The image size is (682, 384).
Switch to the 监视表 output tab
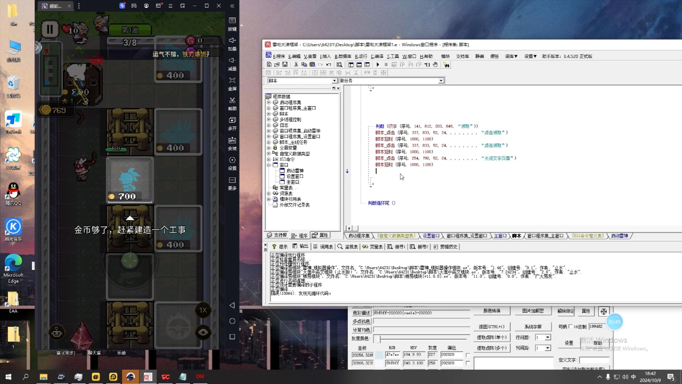point(348,246)
